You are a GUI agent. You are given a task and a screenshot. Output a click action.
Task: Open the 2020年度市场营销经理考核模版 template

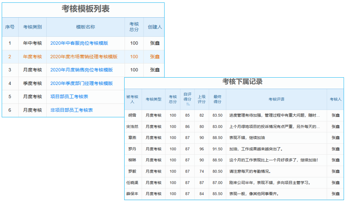[x=85, y=56]
